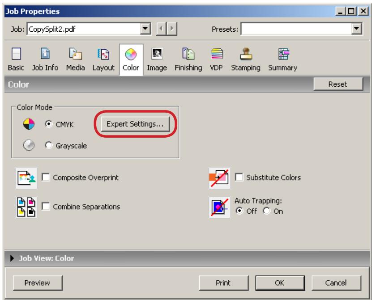This screenshot has width=372, height=300.
Task: Select the Color wheel tab icon
Action: click(131, 54)
